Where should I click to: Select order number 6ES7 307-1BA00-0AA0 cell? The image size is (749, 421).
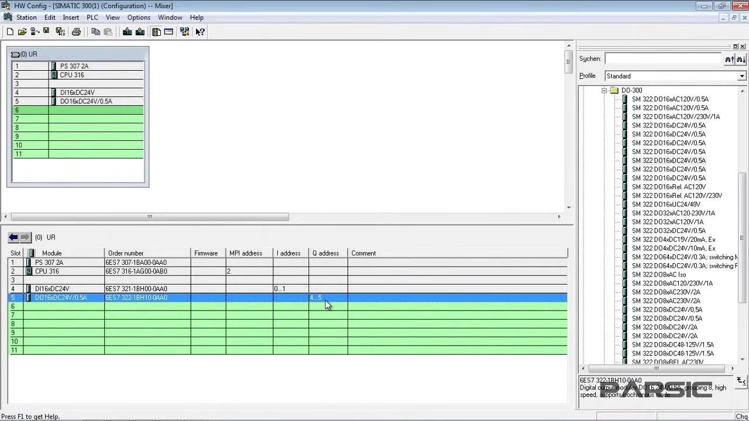[x=147, y=263]
